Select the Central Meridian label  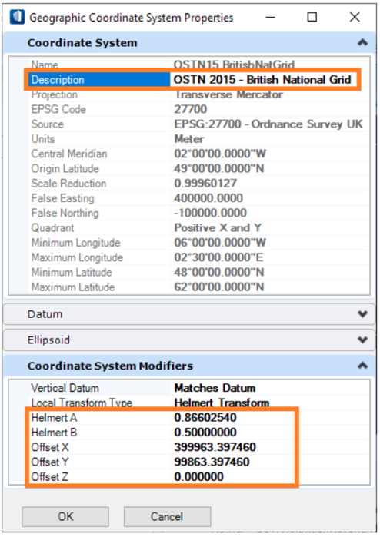coord(69,154)
